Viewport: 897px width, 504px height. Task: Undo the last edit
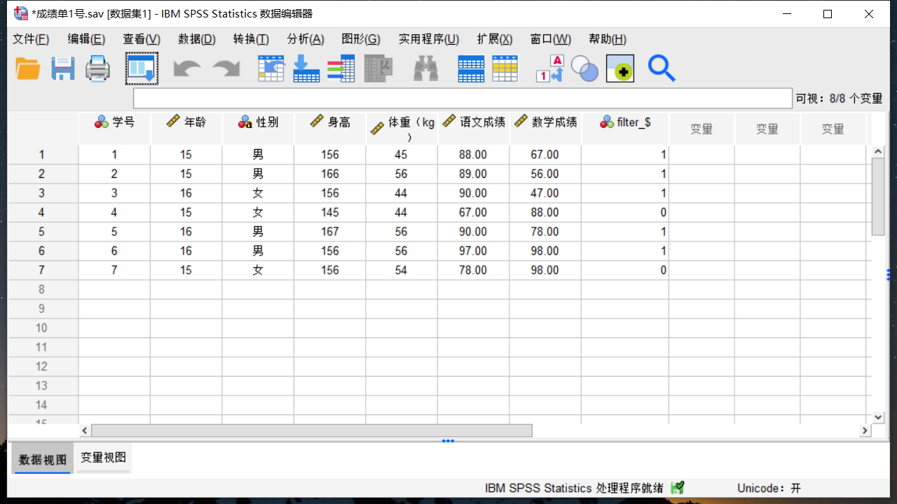click(186, 68)
